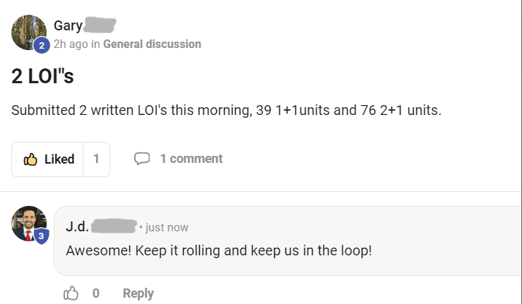The height and width of the screenshot is (304, 522).
Task: Select the post body about submitted LOI's
Action: 226,110
